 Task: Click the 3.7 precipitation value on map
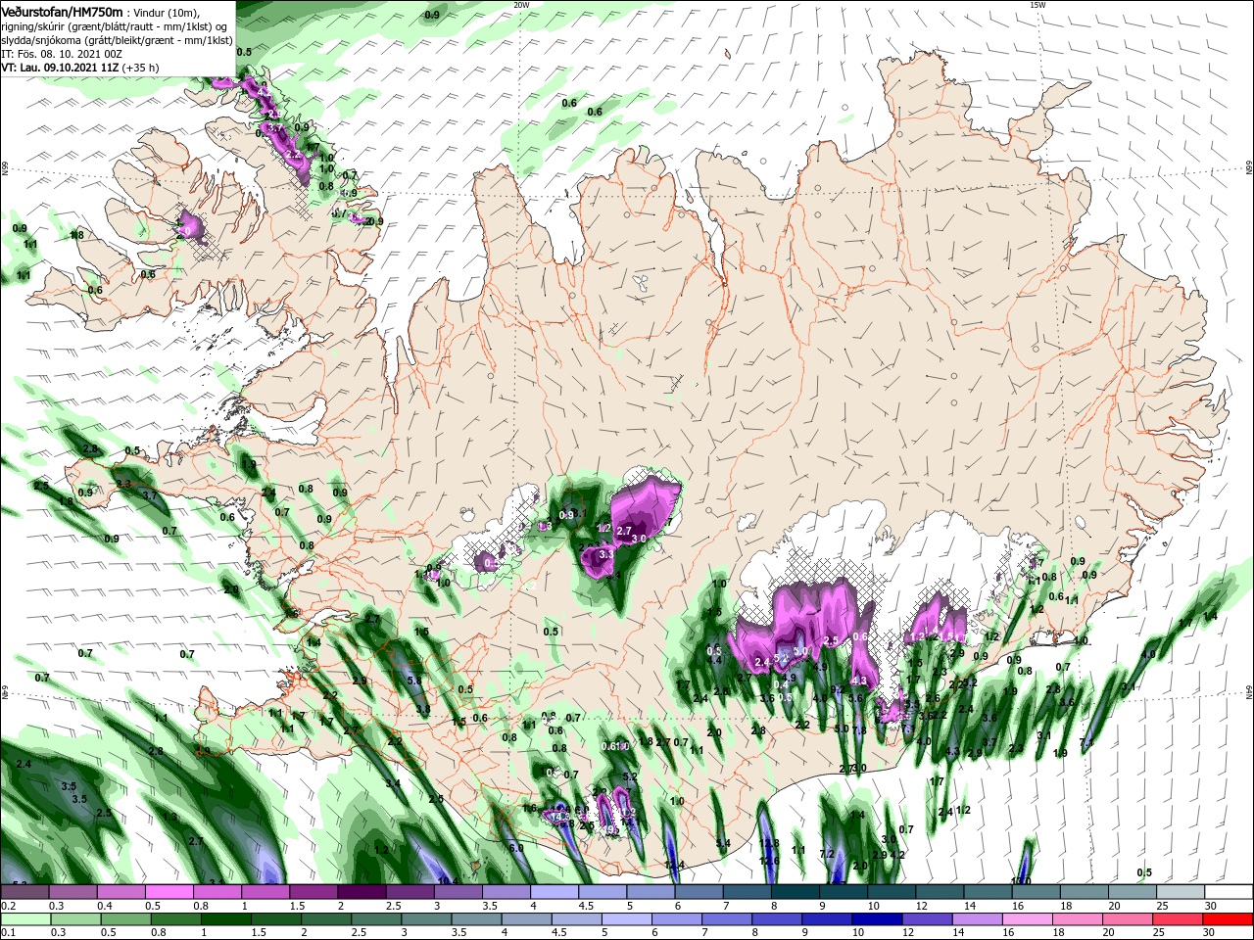click(x=149, y=496)
